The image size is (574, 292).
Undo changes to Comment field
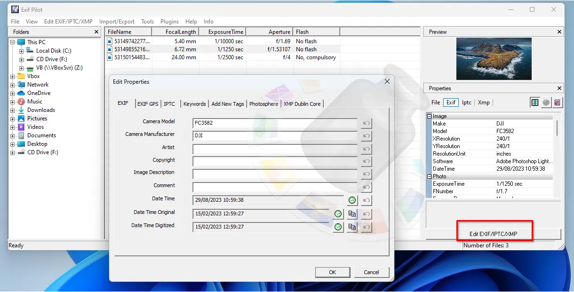[367, 187]
